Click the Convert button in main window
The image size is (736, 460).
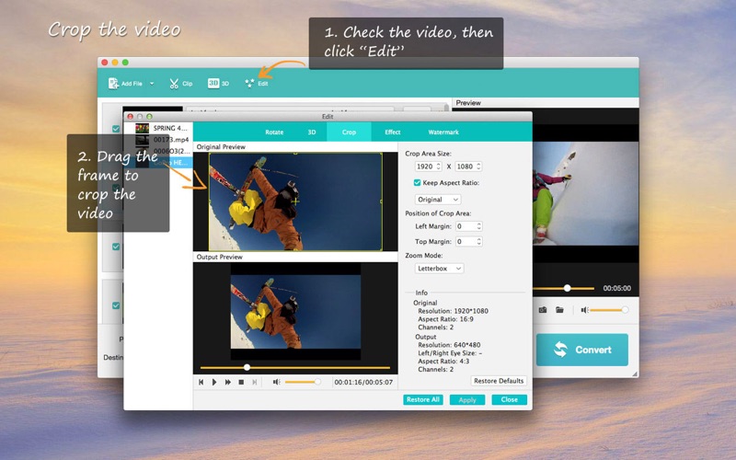[x=582, y=350]
